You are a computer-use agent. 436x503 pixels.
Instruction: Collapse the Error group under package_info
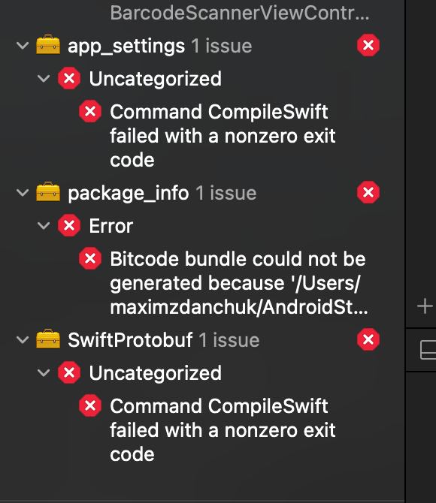coord(44,225)
